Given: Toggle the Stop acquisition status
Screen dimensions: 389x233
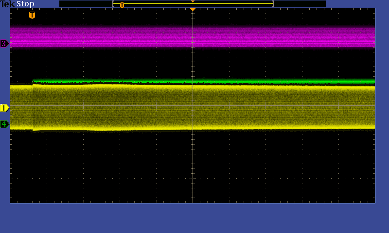Looking at the screenshot, I should [25, 4].
